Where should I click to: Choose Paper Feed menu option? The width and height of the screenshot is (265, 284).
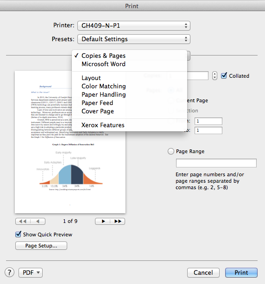point(130,103)
